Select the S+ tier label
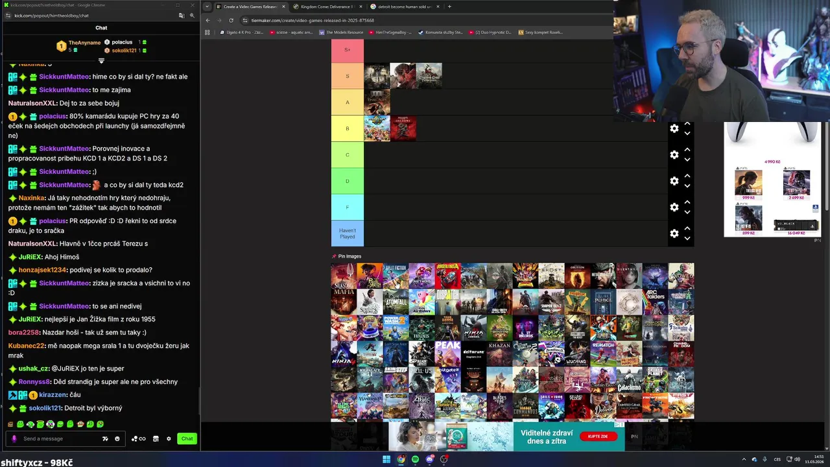This screenshot has height=467, width=830. click(x=348, y=50)
